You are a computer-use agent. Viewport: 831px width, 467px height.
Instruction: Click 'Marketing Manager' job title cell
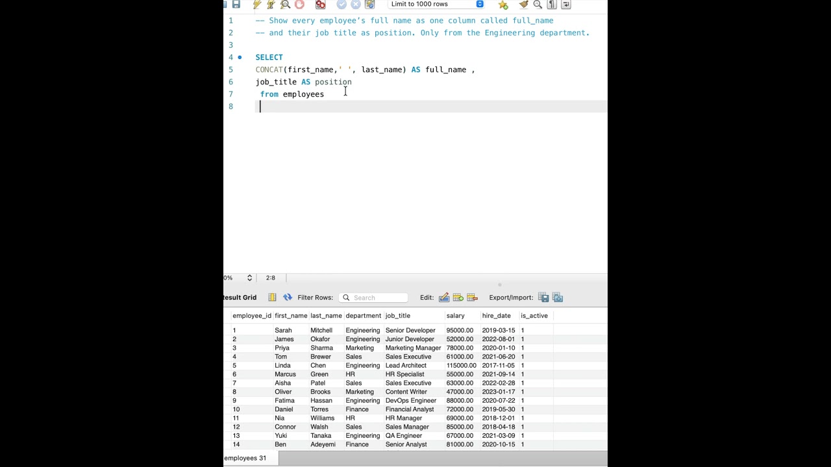coord(413,348)
